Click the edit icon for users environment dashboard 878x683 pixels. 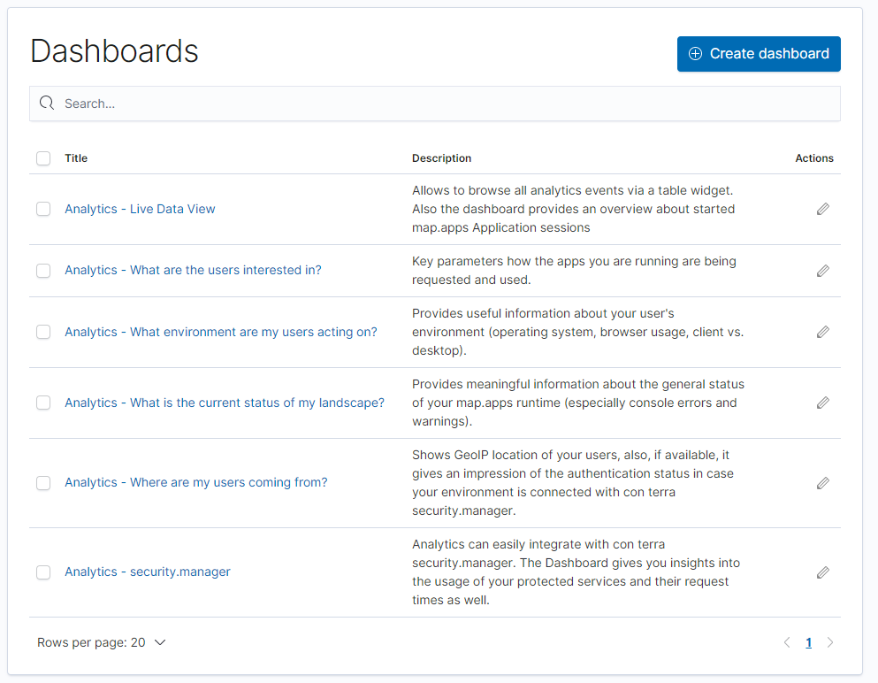pyautogui.click(x=822, y=332)
